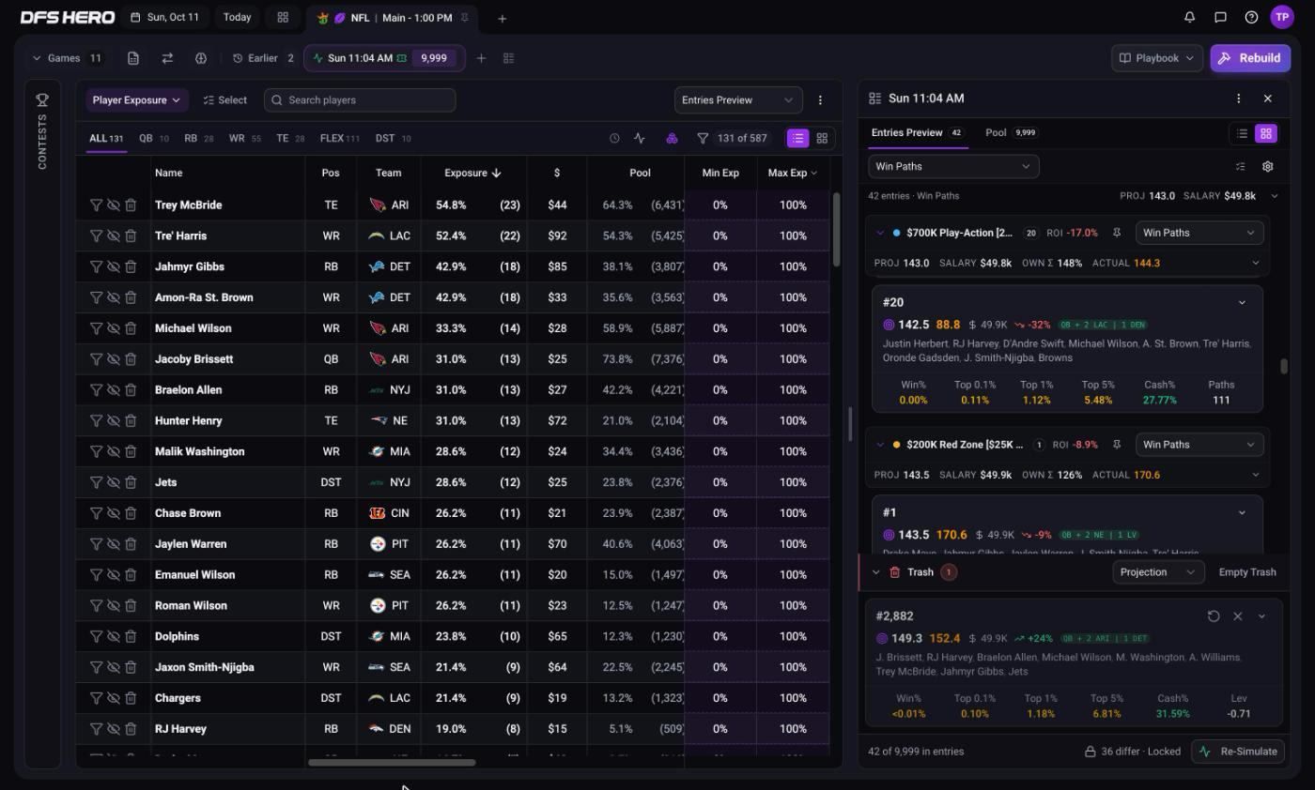Switch Entries Preview panel to list layout
The width and height of the screenshot is (1315, 790).
(1242, 133)
